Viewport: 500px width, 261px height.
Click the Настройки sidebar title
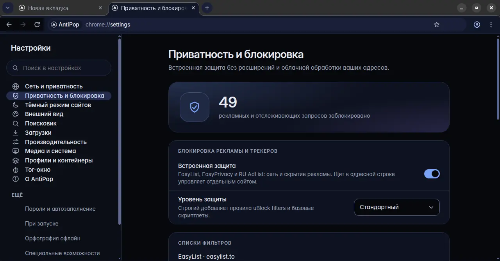pyautogui.click(x=30, y=48)
